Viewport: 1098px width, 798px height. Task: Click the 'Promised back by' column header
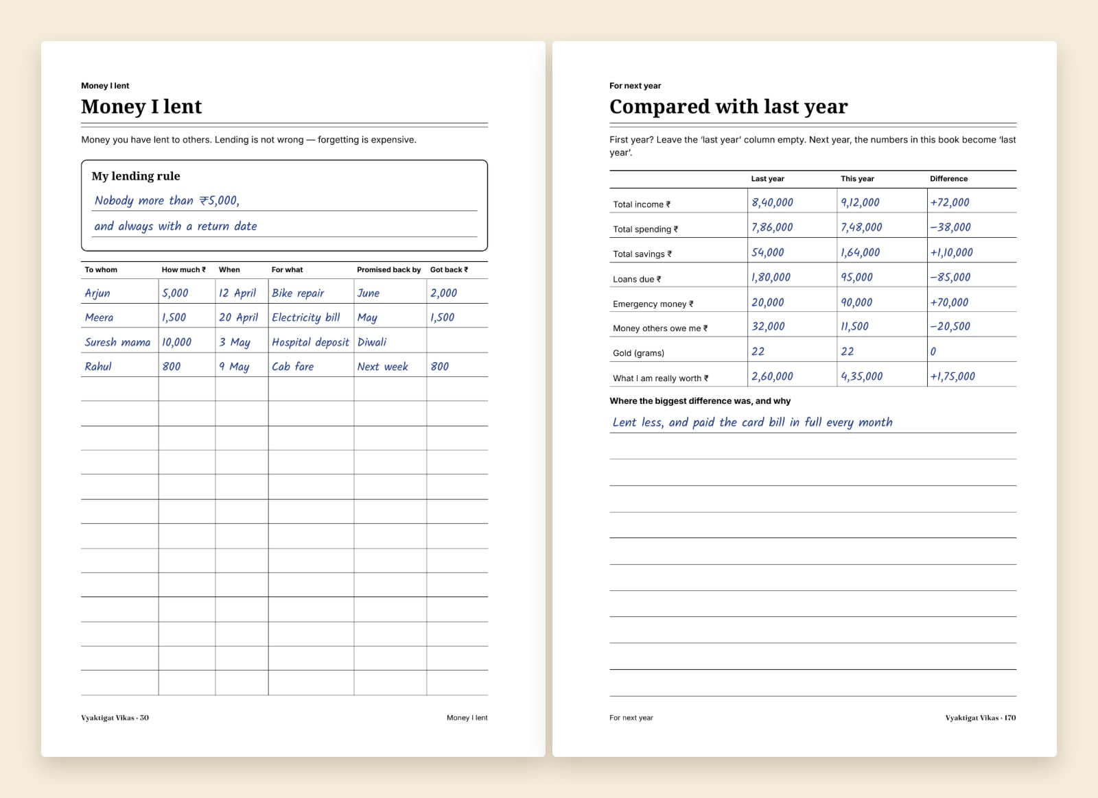(x=388, y=269)
